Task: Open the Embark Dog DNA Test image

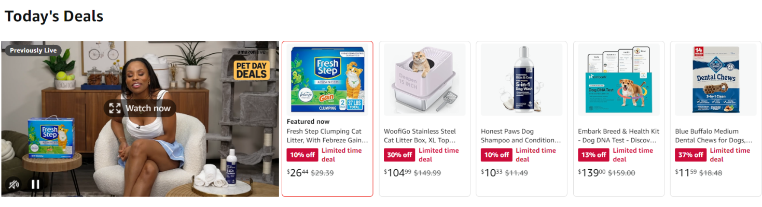Action: [619, 79]
